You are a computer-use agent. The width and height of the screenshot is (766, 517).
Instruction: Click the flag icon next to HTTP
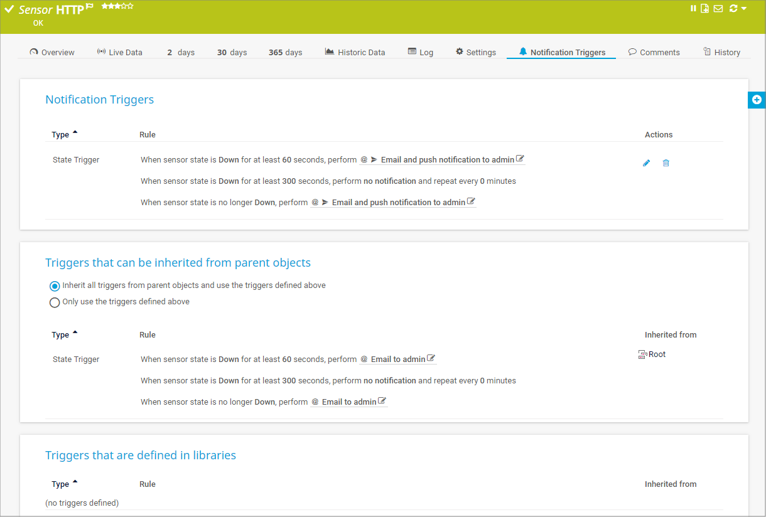tap(90, 6)
